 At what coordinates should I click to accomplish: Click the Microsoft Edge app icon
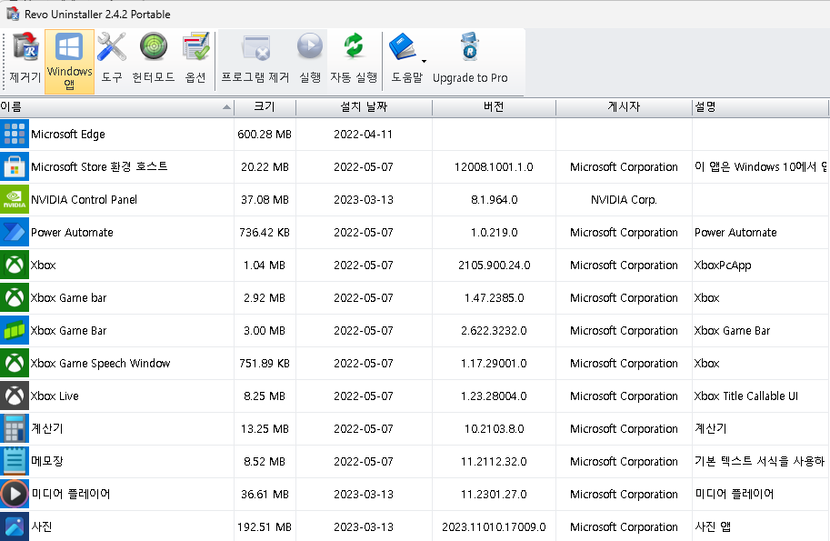click(15, 135)
